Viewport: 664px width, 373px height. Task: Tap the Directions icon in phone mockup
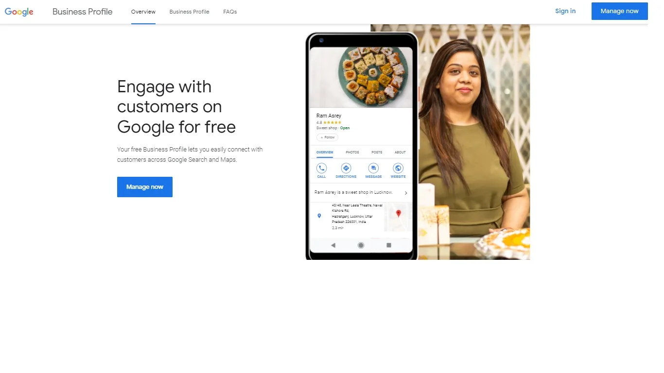(x=346, y=168)
